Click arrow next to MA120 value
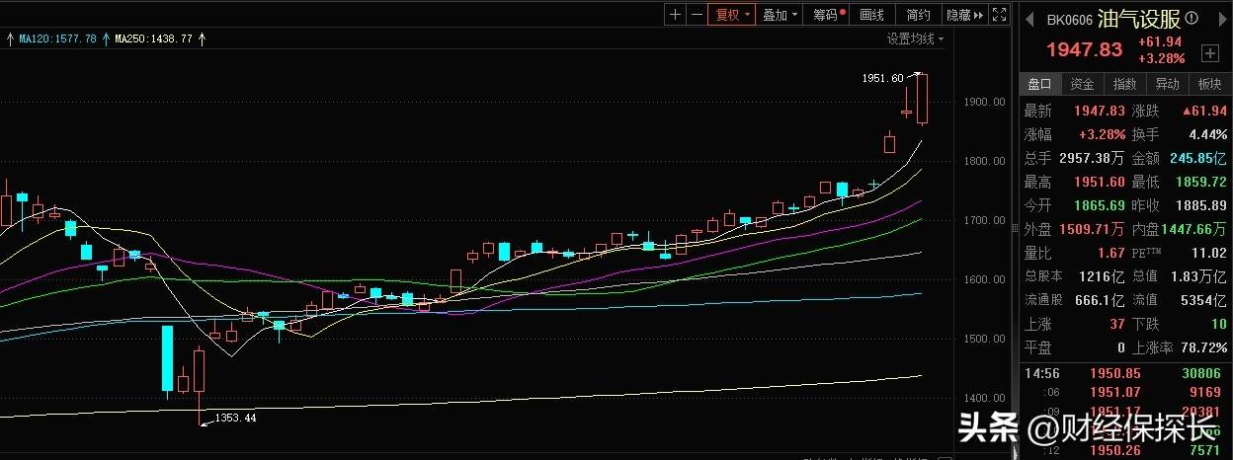 [106, 38]
